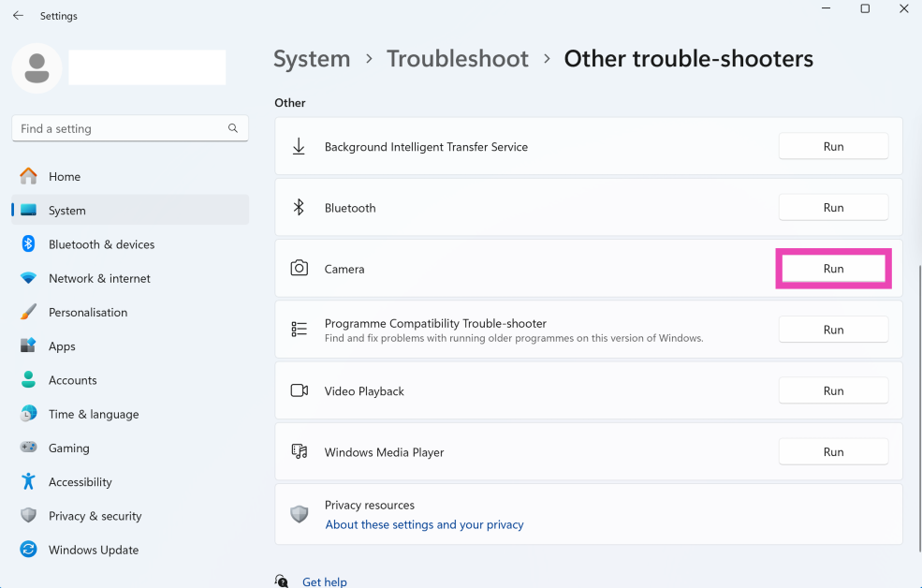Go to Windows Update
This screenshot has height=588, width=922.
pos(94,550)
